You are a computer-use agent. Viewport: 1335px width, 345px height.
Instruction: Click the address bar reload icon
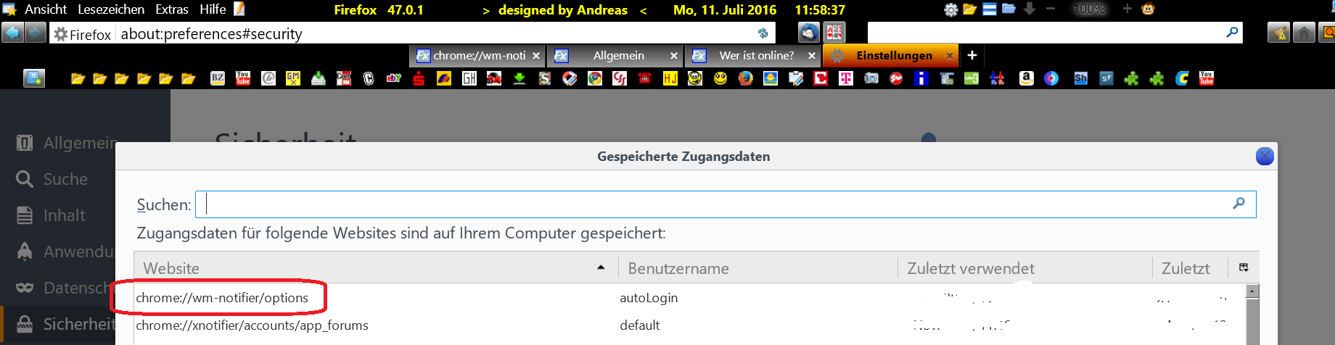[763, 33]
